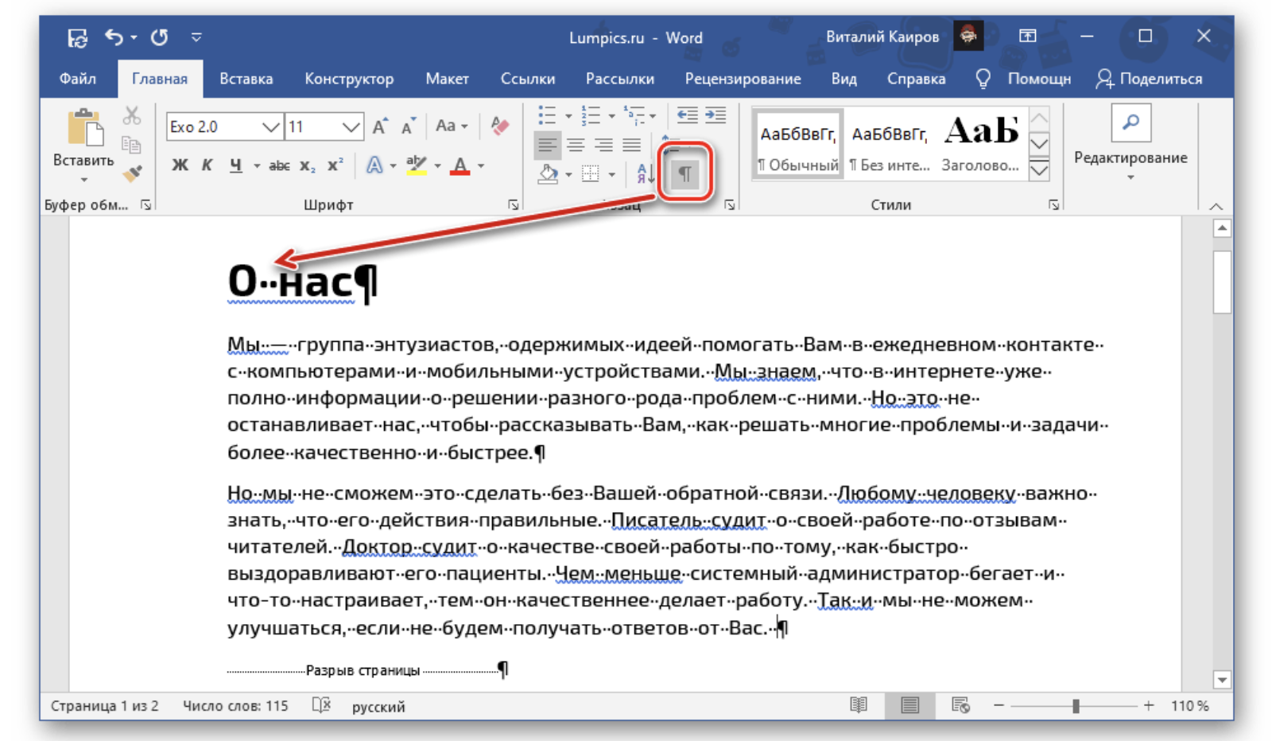Open the Редактирование search menu
Screen dimensions: 1272x741
(1130, 144)
